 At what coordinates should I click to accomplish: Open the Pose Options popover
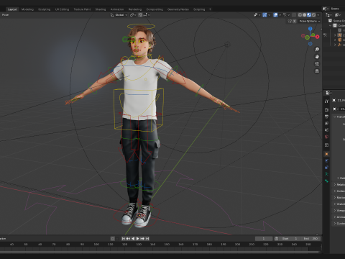[x=310, y=21]
